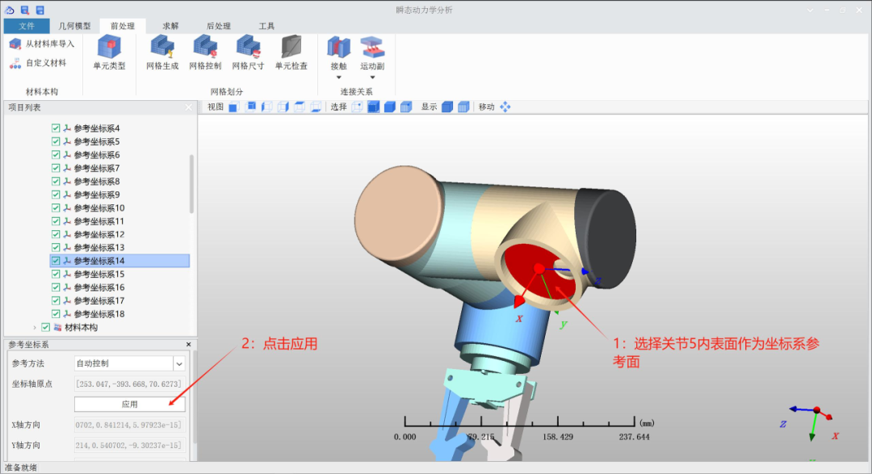Switch to the 工具 tab
This screenshot has height=474, width=872.
tap(266, 26)
